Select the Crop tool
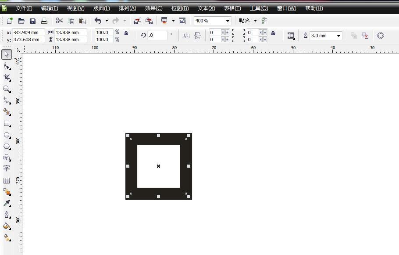Viewport: 399px width, 255px height. pos(7,78)
